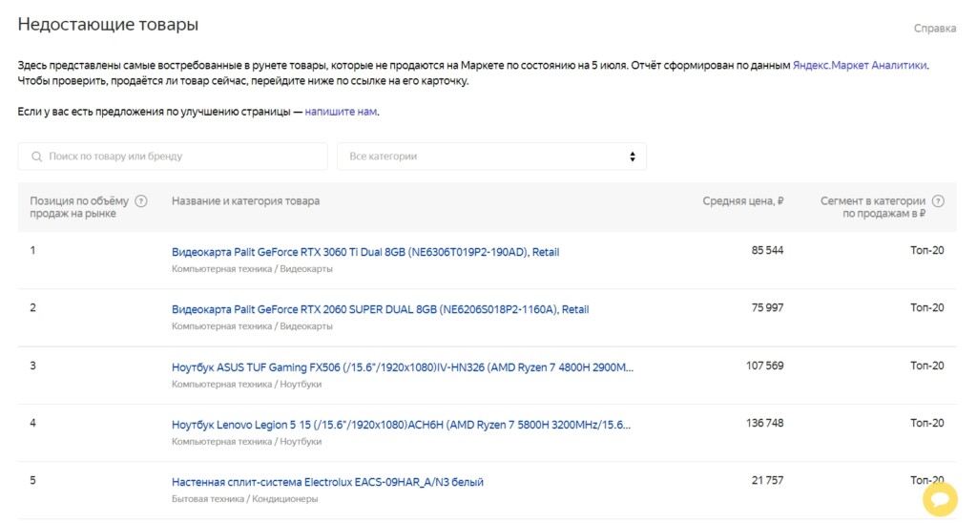Click help icon beside sales position header

[141, 201]
